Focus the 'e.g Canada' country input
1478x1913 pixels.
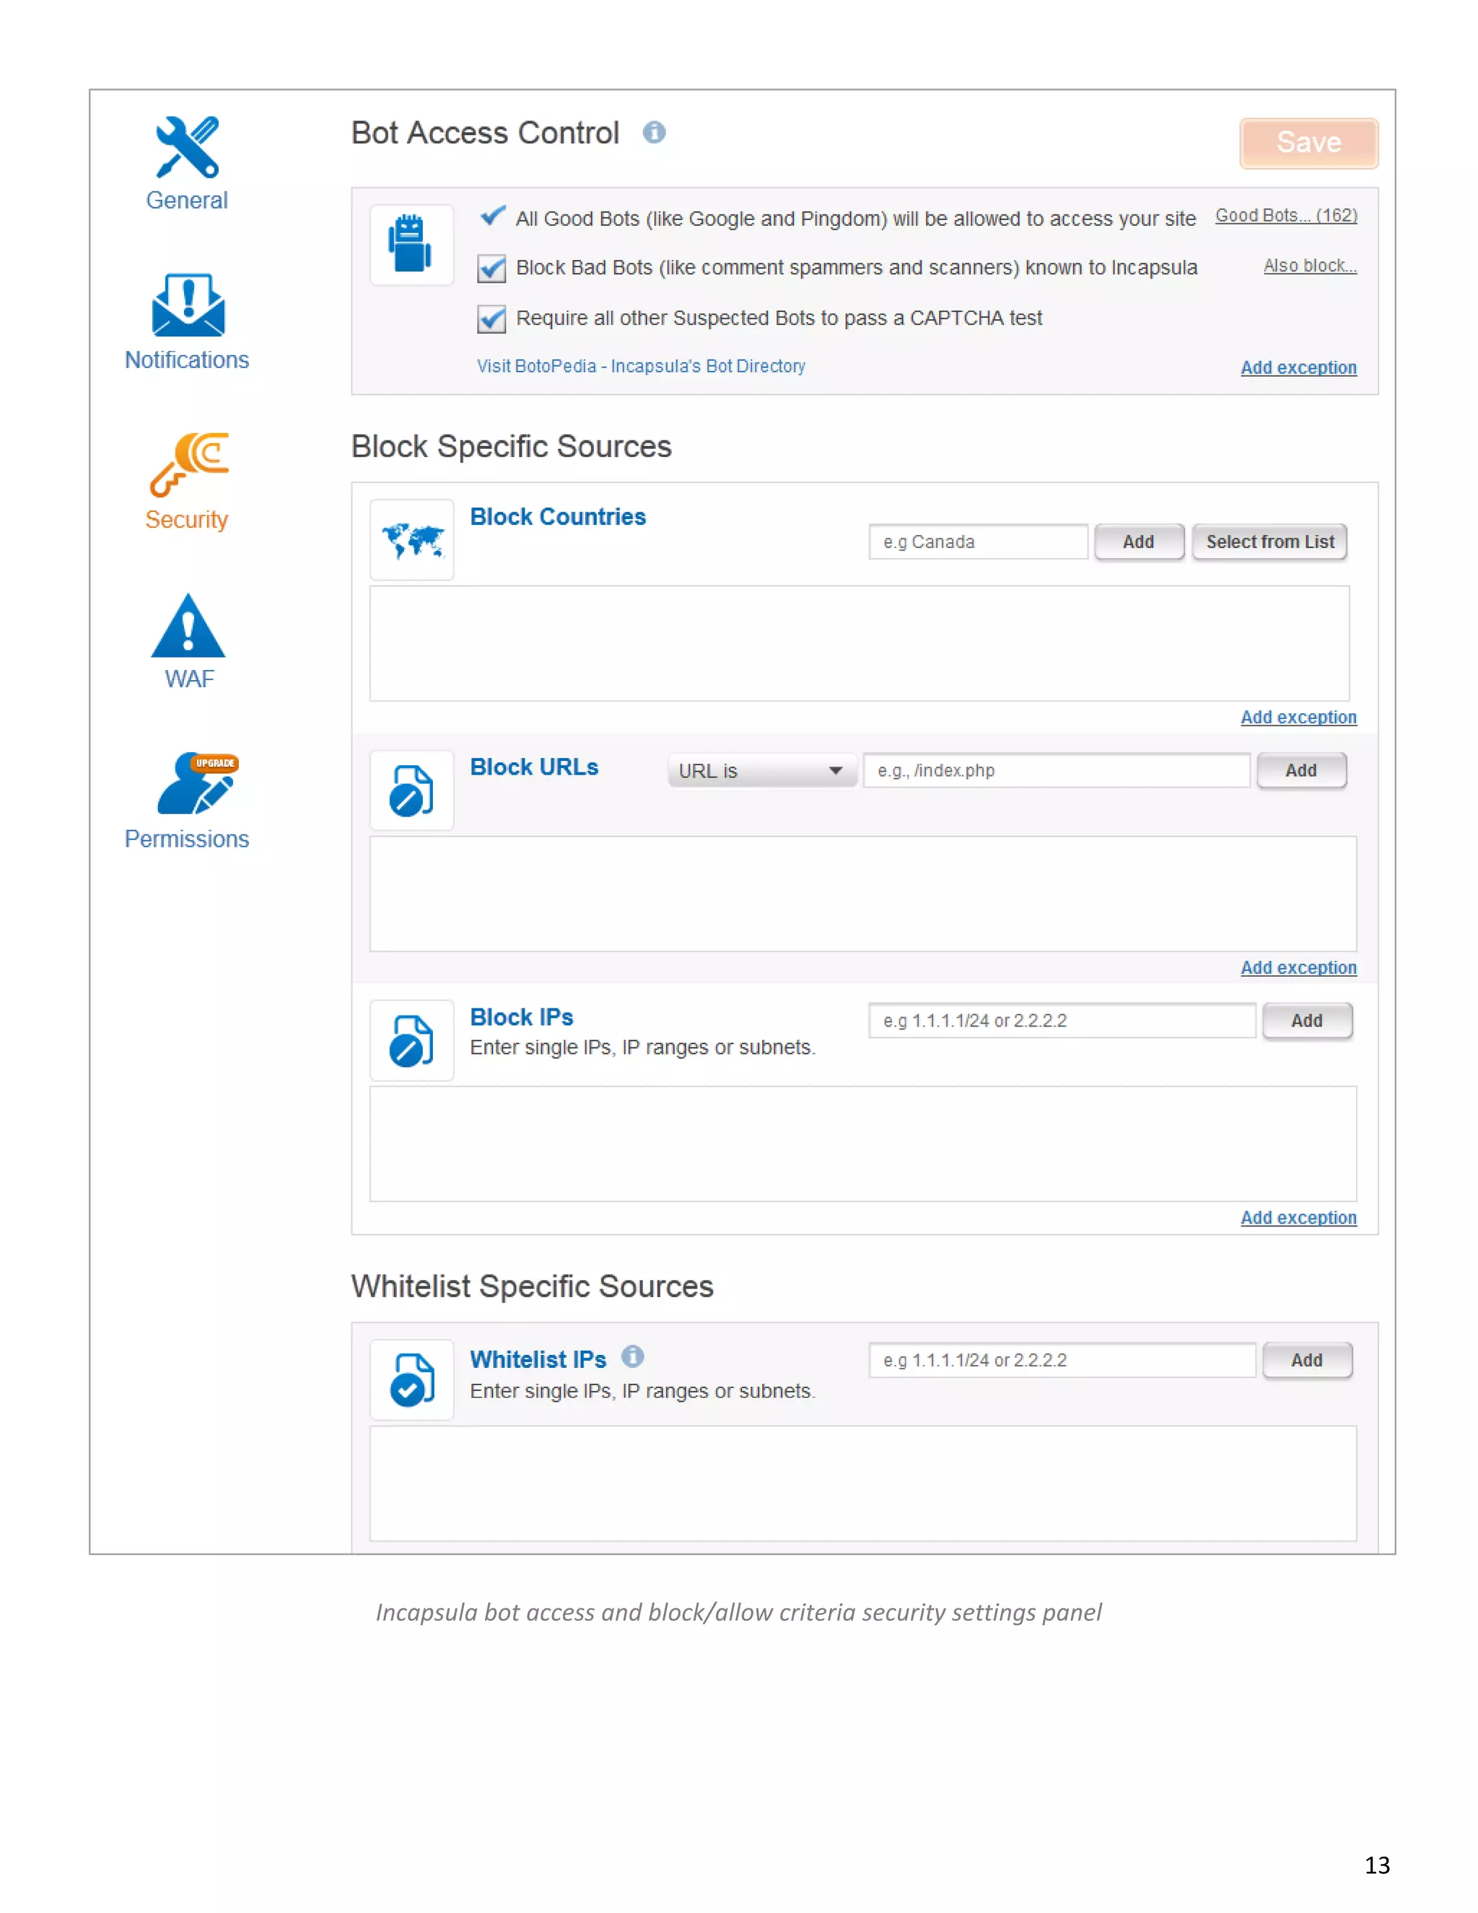978,541
